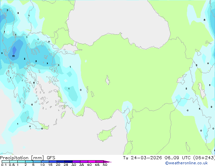
Task: Click the legend scale label '30'
Action: point(74,165)
